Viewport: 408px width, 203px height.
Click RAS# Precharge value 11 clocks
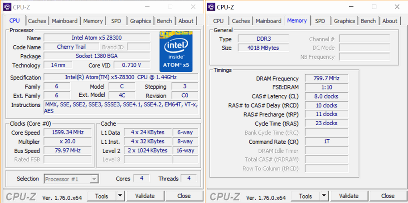point(326,114)
